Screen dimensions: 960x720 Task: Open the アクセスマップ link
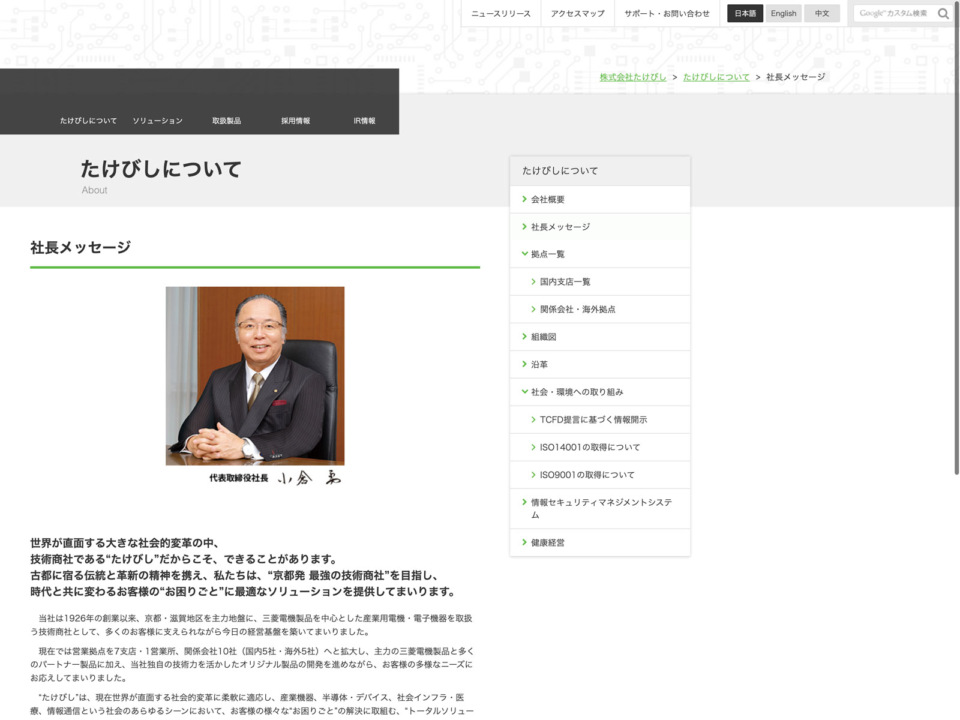click(x=577, y=13)
